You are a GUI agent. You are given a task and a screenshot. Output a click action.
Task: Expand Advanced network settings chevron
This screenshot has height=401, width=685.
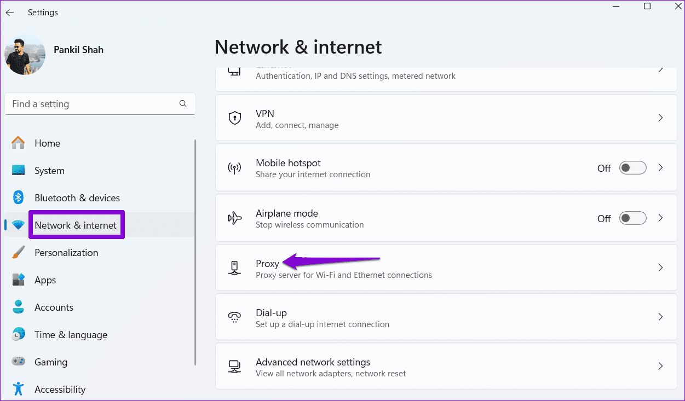pos(660,367)
